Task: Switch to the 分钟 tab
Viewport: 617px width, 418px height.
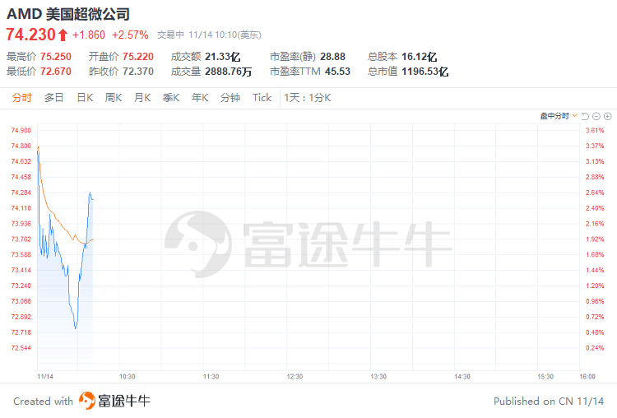Action: pos(230,98)
